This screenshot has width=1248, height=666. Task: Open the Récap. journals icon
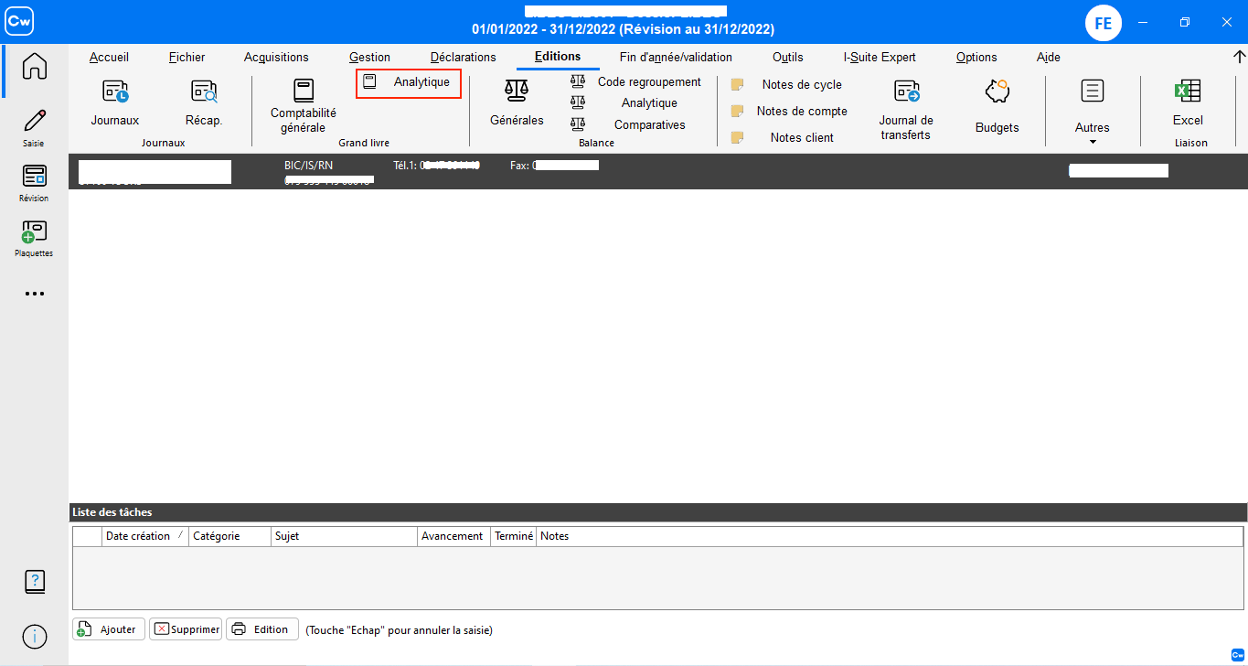tap(203, 92)
